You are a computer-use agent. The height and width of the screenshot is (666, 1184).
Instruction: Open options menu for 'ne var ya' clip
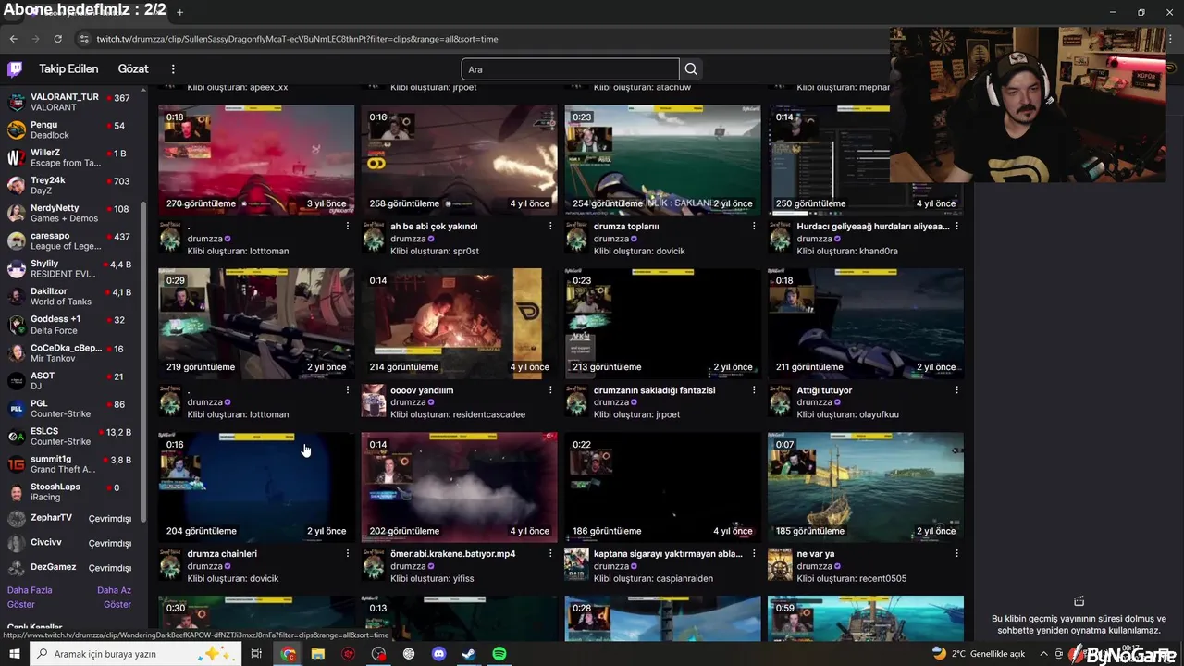click(956, 554)
